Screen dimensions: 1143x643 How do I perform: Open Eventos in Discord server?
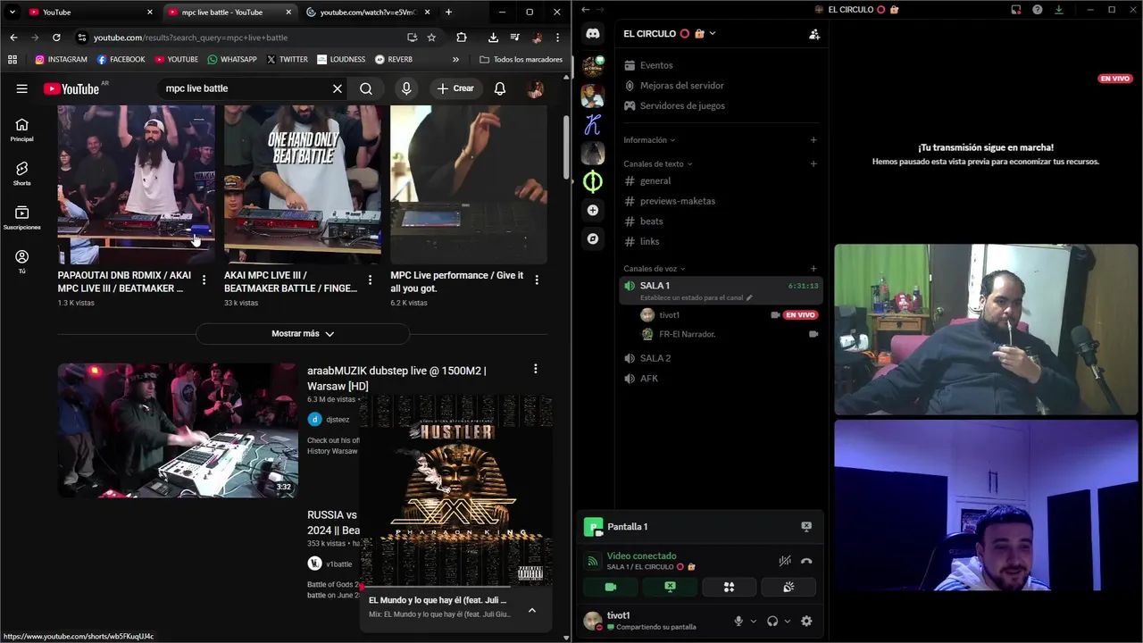(721, 65)
